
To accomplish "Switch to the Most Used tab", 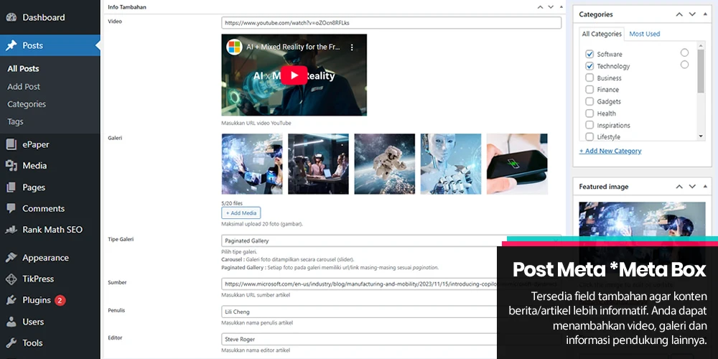I will point(644,34).
